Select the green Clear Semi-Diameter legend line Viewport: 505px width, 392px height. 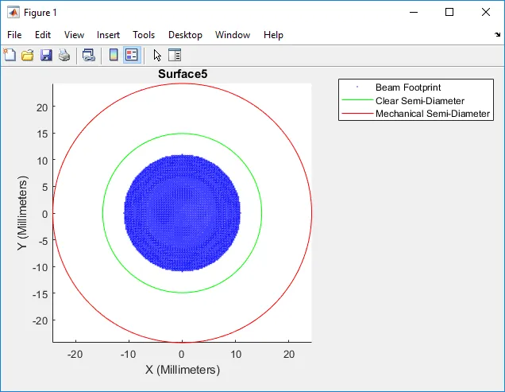click(x=357, y=101)
